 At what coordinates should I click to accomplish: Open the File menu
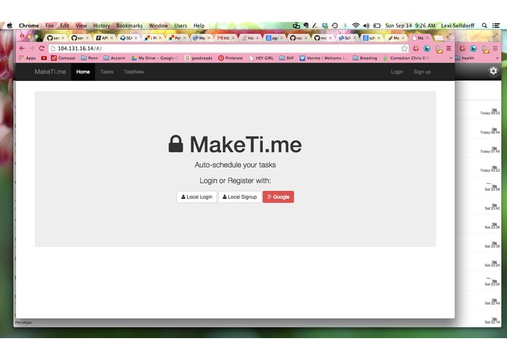(x=50, y=26)
